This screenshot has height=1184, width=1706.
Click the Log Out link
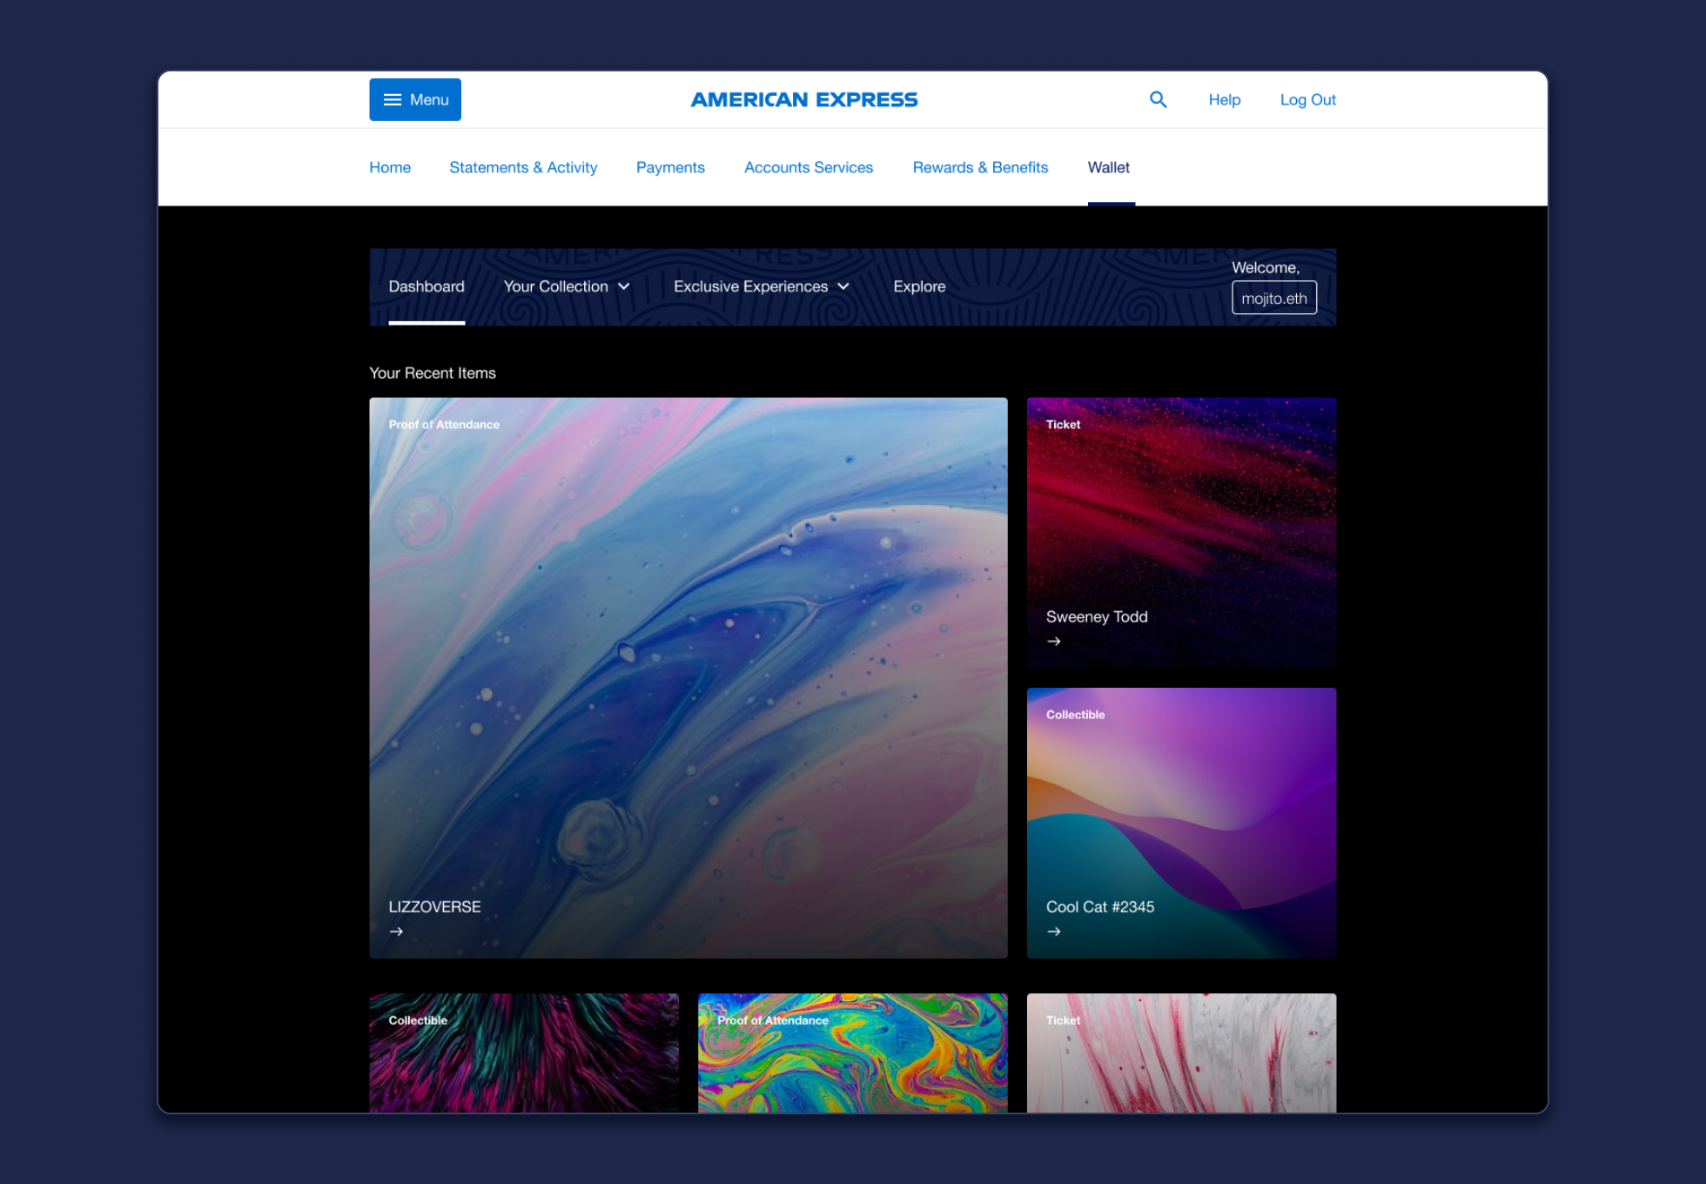click(x=1307, y=100)
